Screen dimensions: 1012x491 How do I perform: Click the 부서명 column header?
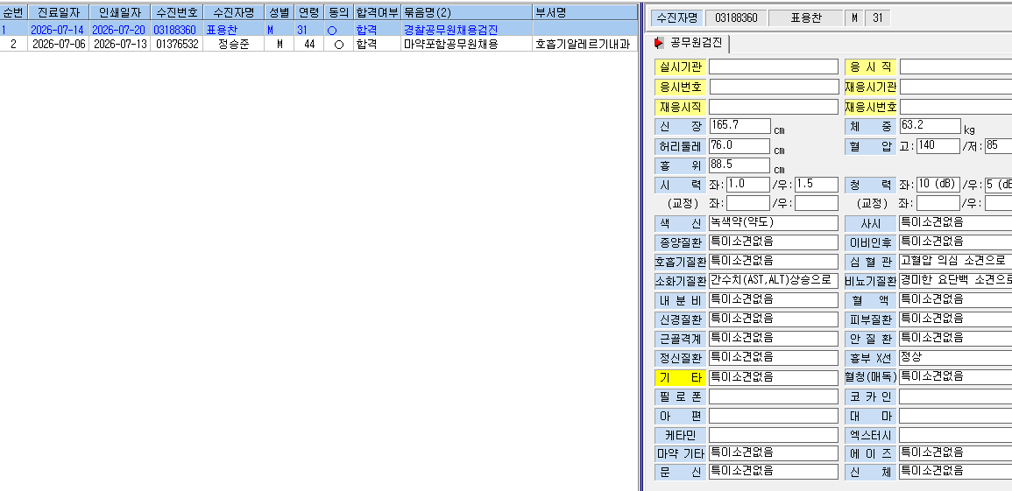584,12
